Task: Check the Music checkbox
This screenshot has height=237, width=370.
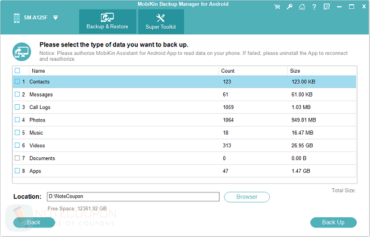Action: coord(17,133)
